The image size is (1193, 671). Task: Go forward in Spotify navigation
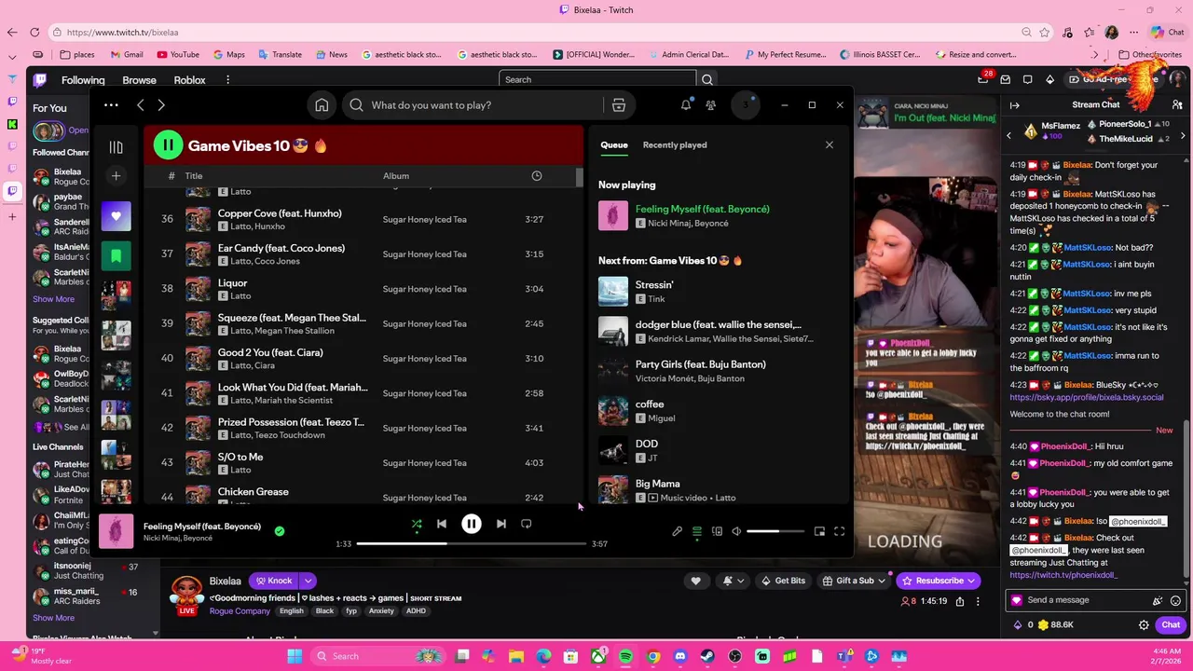tap(161, 105)
